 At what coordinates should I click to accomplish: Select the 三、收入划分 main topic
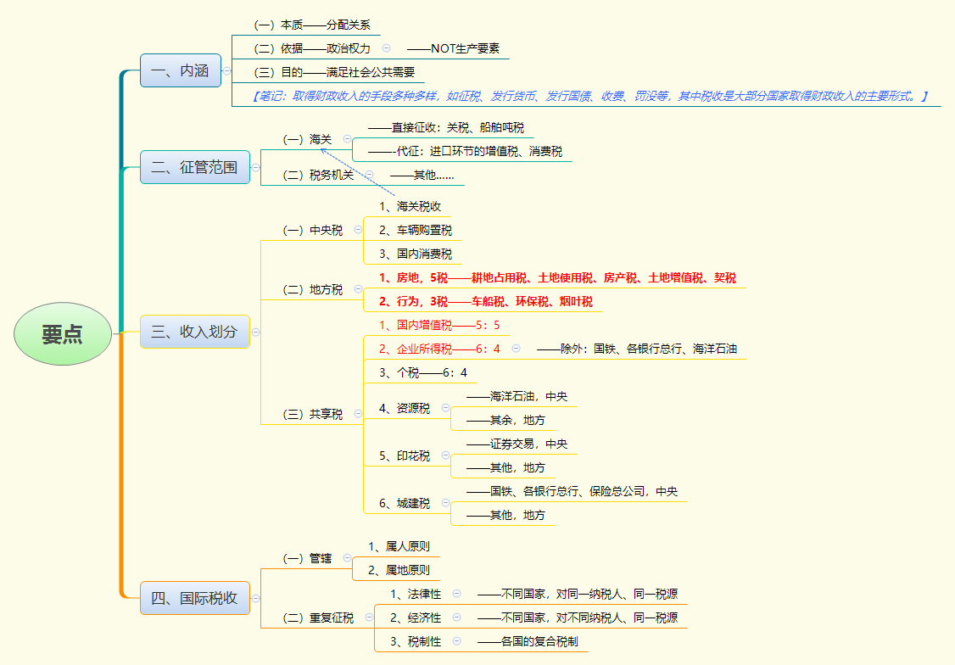point(195,332)
